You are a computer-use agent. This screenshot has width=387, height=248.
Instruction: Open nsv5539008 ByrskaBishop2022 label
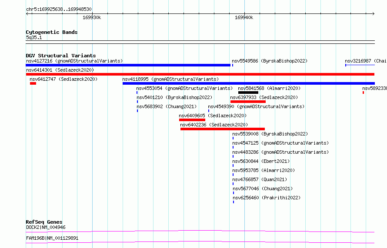pos(270,134)
